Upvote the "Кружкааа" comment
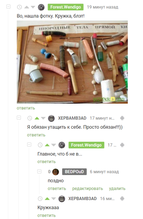 pyautogui.click(x=47, y=198)
